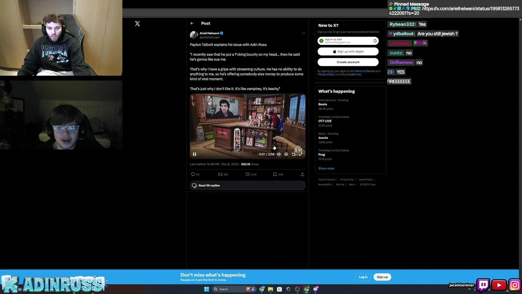The width and height of the screenshot is (522, 294).
Task: Click Sign up with Apple
Action: (x=348, y=51)
